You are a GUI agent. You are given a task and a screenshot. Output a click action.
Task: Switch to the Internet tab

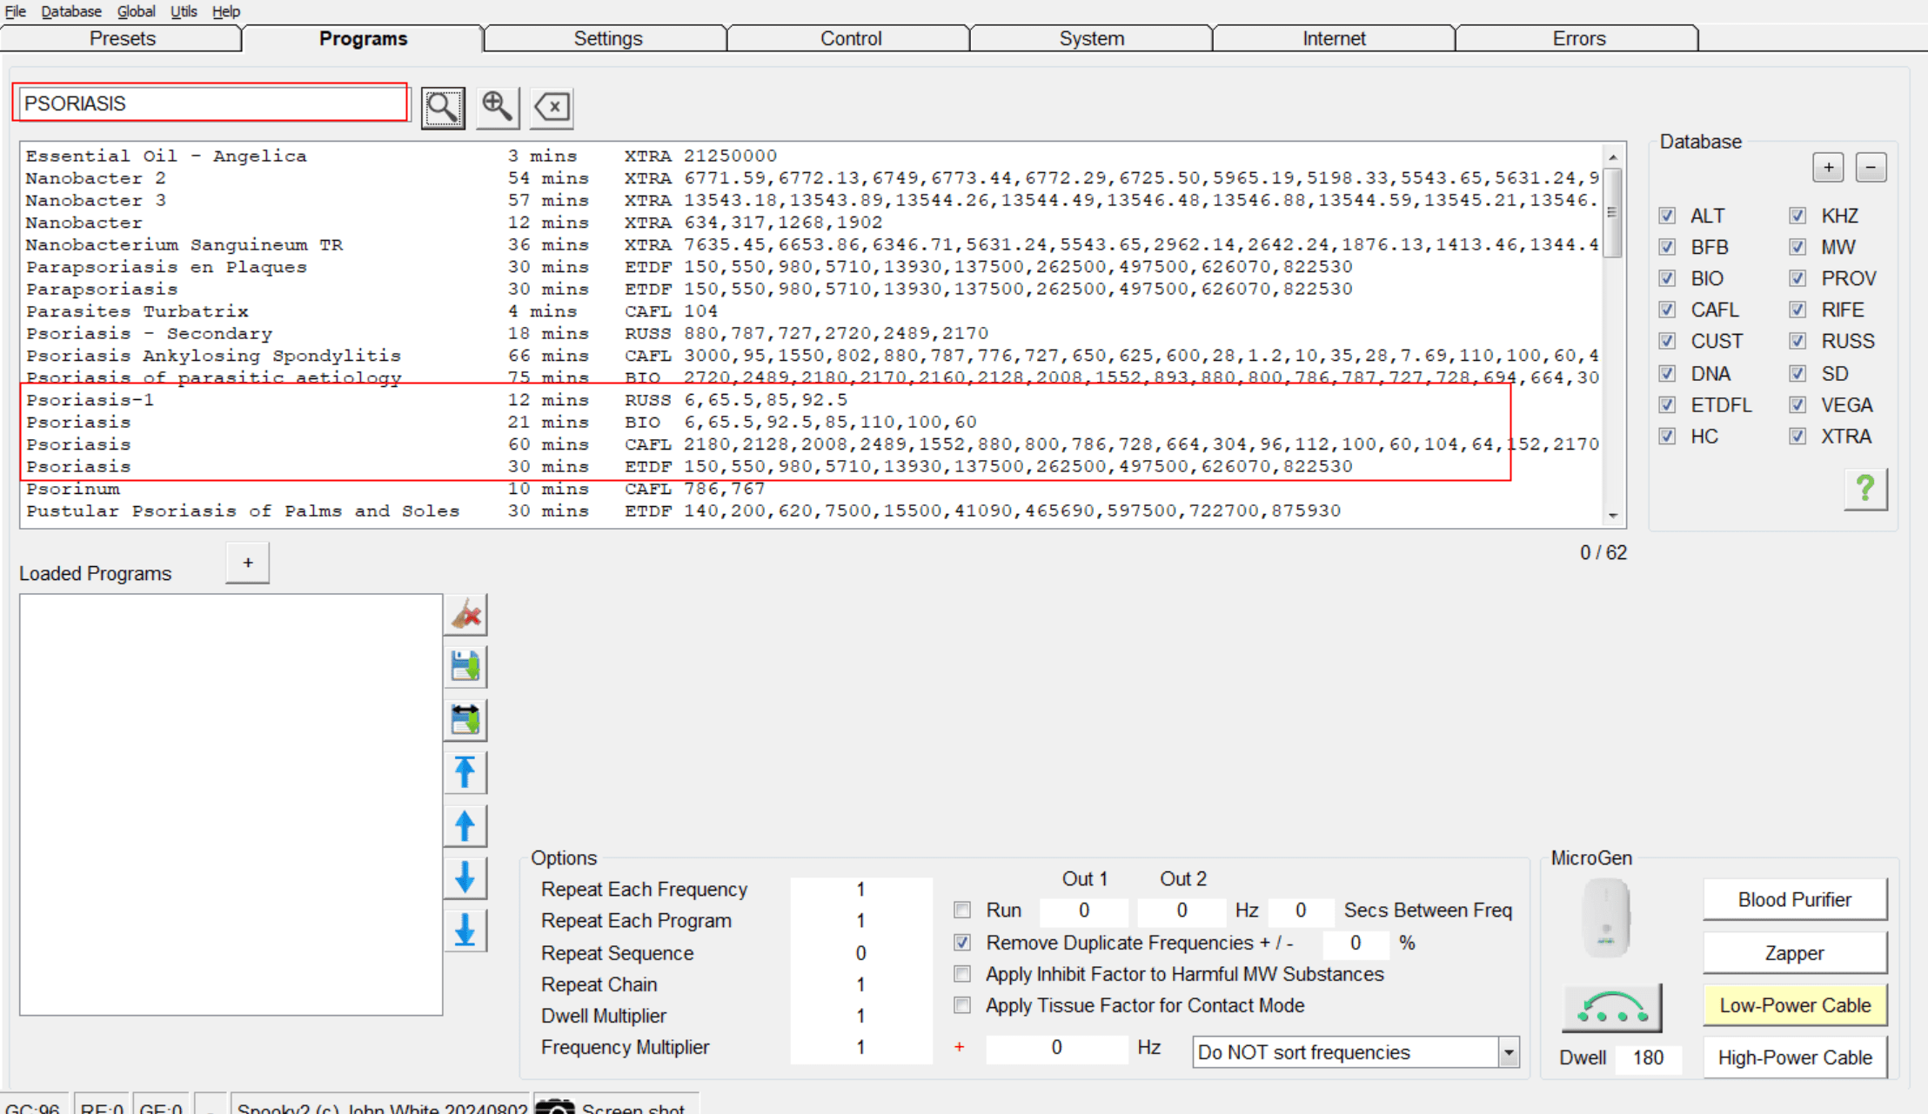click(1334, 38)
